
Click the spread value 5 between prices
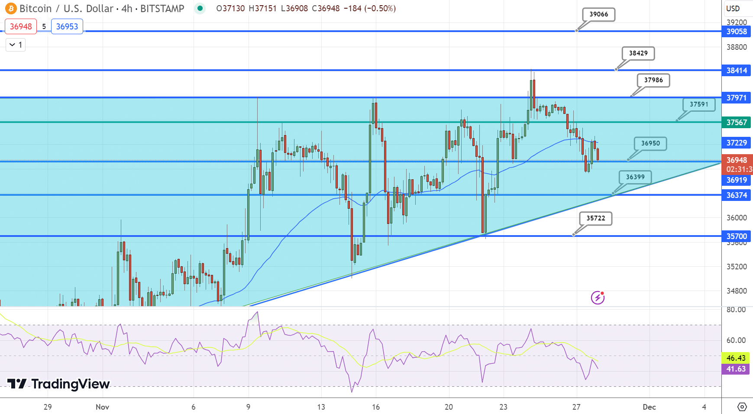tap(44, 26)
